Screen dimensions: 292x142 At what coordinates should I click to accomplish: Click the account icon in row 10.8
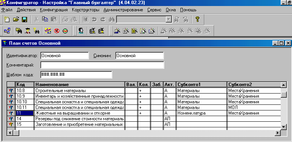coord(11,91)
